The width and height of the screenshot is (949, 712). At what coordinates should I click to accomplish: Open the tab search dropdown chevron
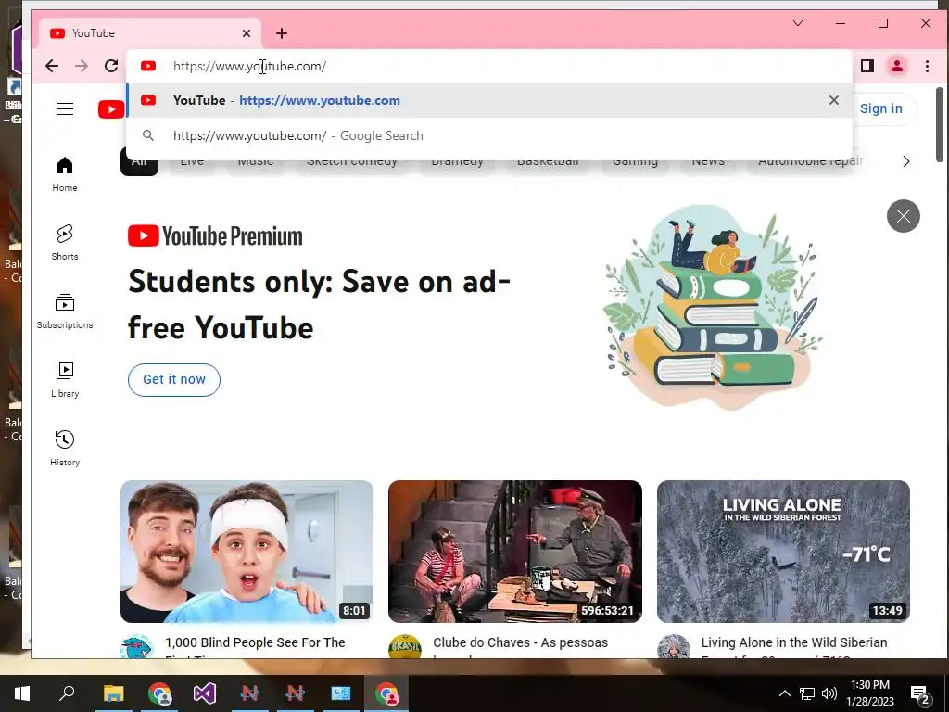coord(798,23)
